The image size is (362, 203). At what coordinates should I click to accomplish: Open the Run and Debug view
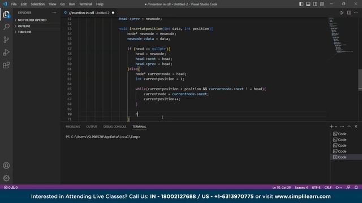click(x=6, y=52)
